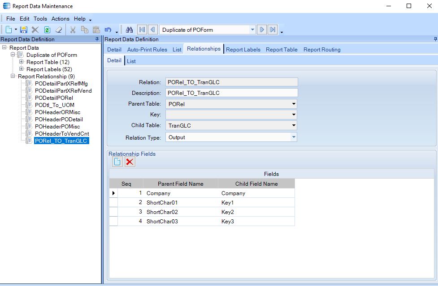Image resolution: width=438 pixels, height=286 pixels.
Task: Open toolbar overflow options after navigation buttons
Action: coord(282,32)
